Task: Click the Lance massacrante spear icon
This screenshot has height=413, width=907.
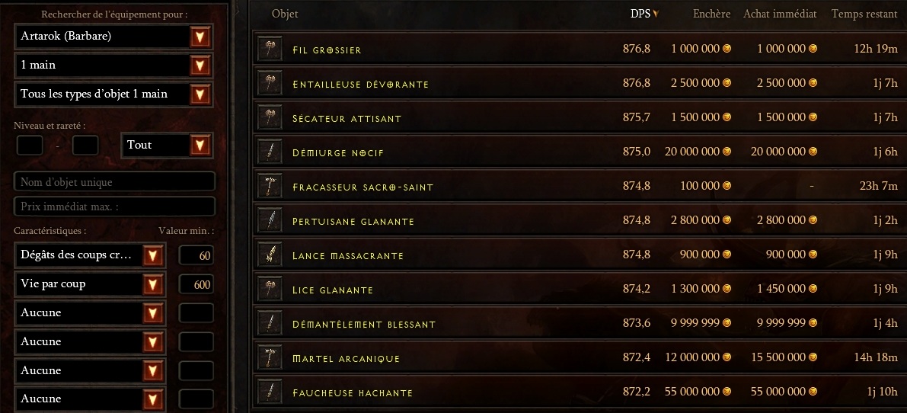Action: click(270, 255)
